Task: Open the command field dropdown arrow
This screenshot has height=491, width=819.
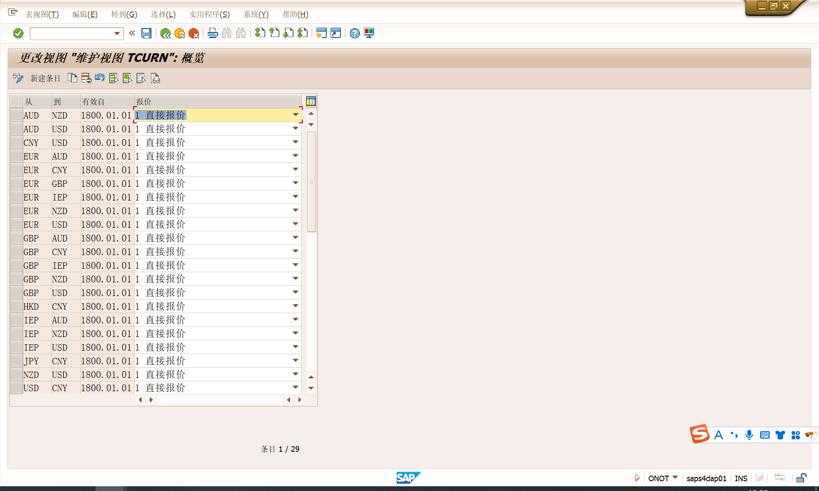Action: pyautogui.click(x=117, y=33)
